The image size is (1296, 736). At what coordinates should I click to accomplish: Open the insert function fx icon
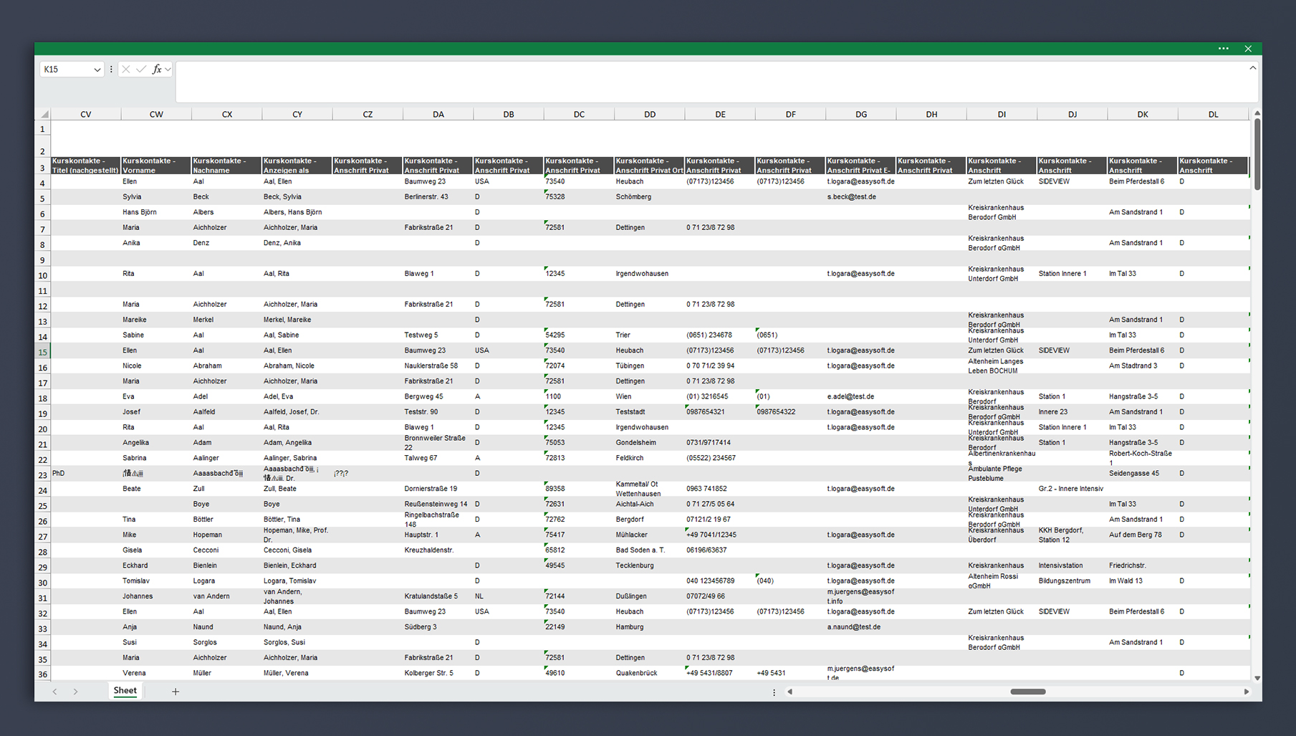[x=157, y=70]
